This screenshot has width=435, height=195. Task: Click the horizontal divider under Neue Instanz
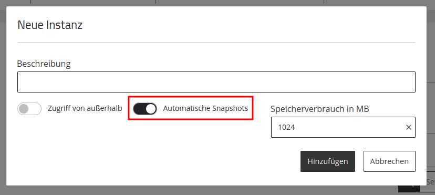[216, 43]
